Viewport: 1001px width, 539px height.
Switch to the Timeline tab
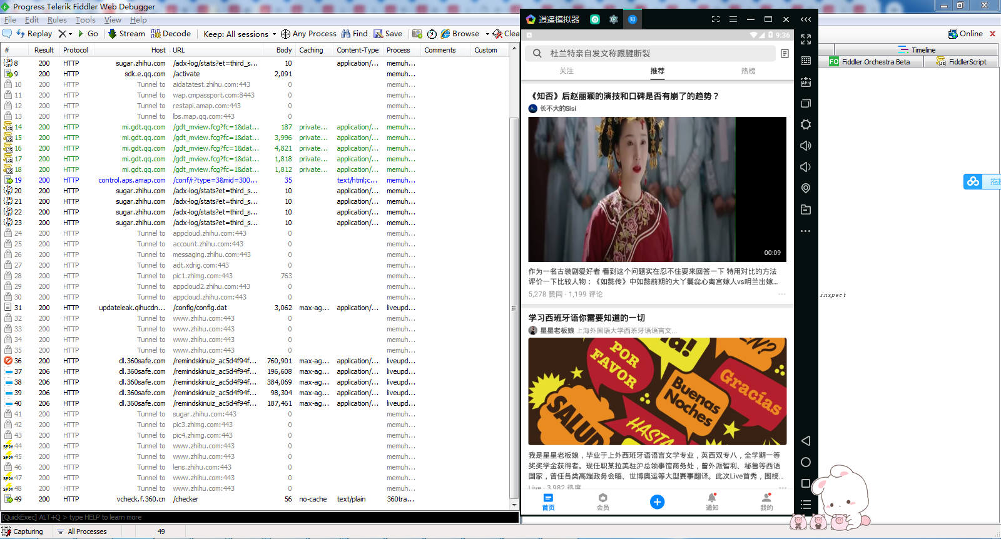917,50
